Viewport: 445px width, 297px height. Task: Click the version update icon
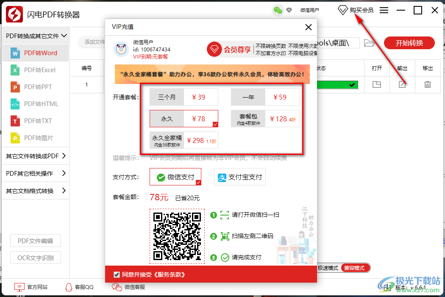coord(387,287)
